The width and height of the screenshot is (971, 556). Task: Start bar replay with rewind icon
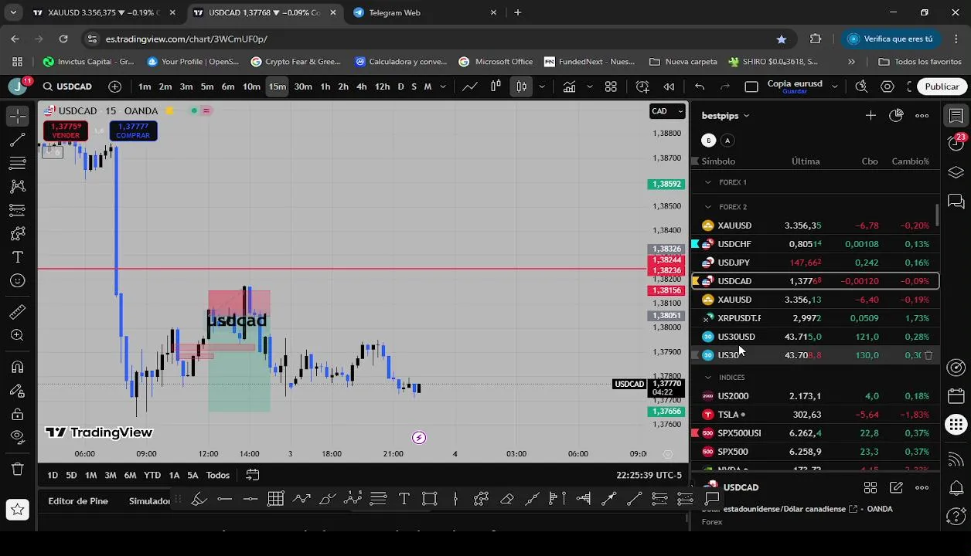coord(669,86)
